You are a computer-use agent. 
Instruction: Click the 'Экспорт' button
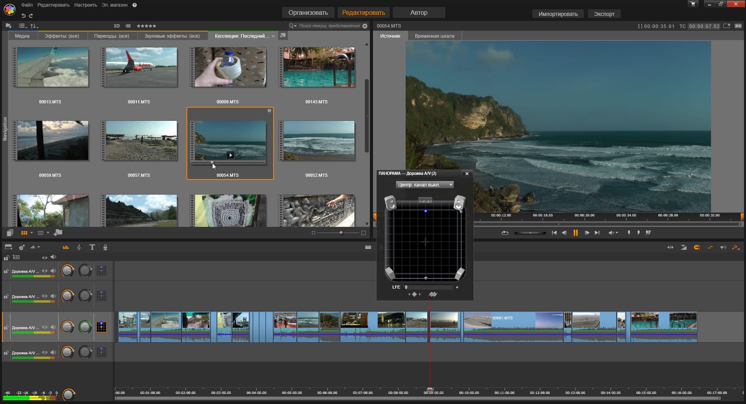[x=604, y=14]
